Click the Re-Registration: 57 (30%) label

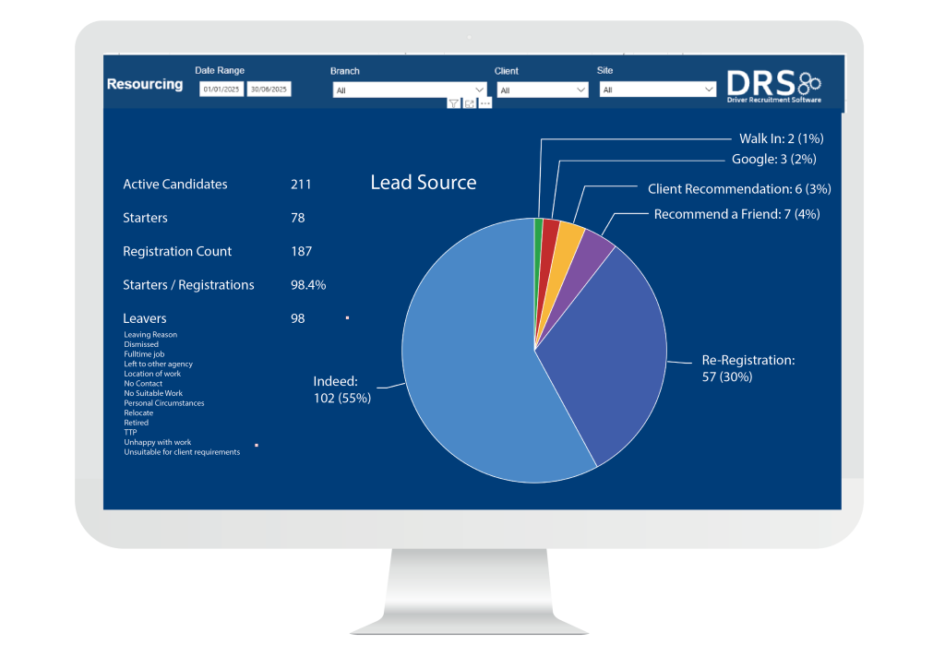(x=748, y=368)
